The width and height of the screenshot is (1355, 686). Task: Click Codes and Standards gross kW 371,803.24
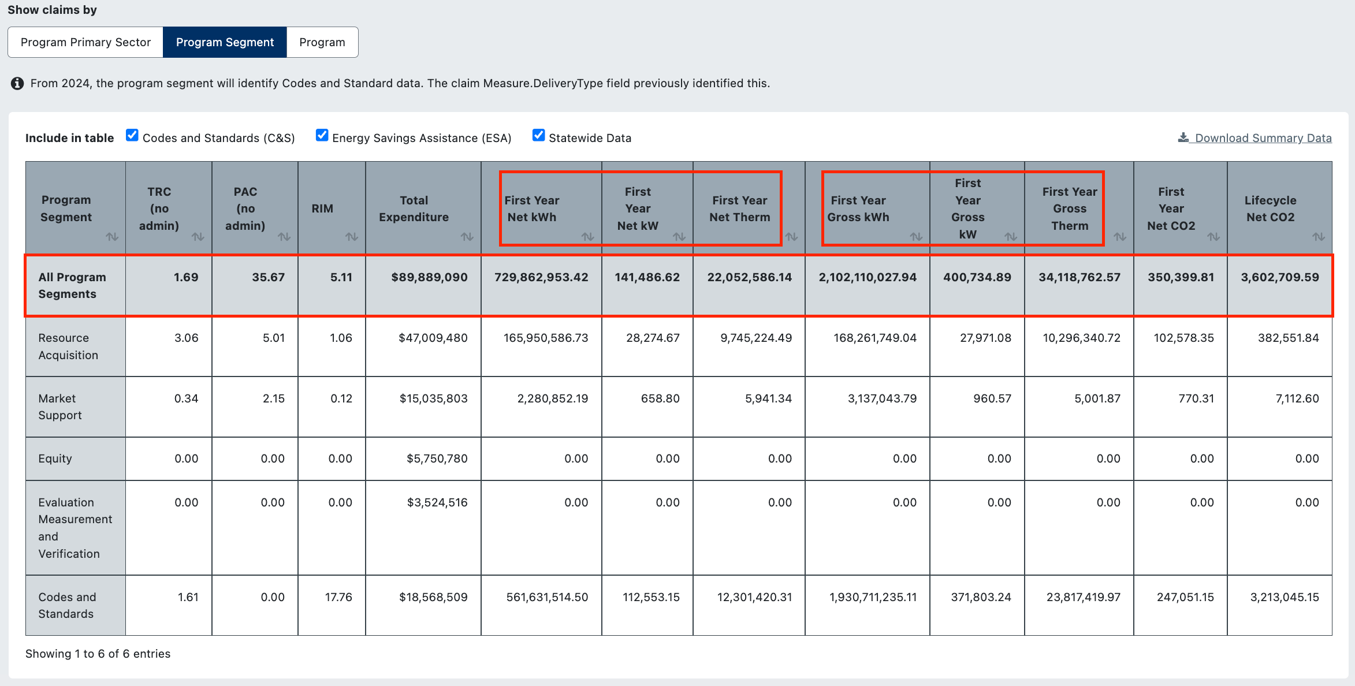(981, 597)
